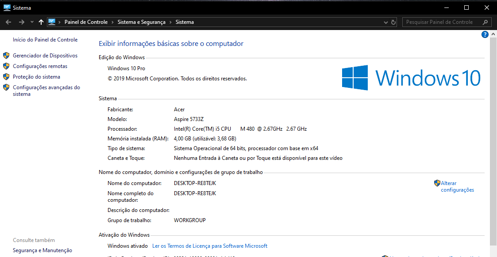
Task: Go forward with the right arrow
Action: click(21, 22)
